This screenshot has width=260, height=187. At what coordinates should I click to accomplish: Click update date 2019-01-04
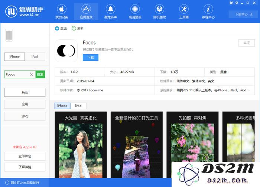click(85, 81)
